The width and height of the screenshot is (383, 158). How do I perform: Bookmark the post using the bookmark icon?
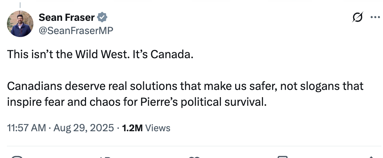[x=283, y=157]
